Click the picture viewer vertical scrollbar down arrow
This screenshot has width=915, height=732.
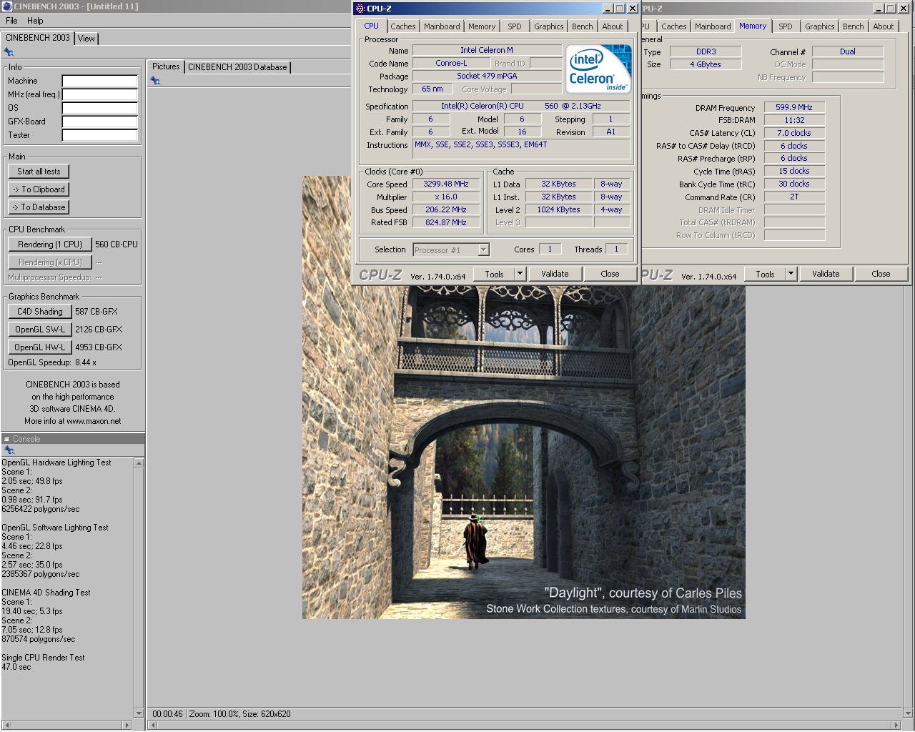tap(909, 713)
